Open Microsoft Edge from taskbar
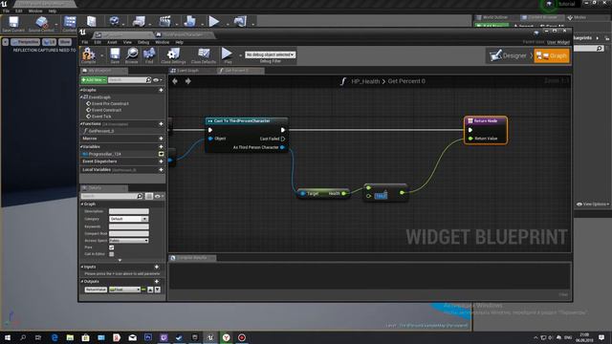612x344 pixels. [55, 337]
